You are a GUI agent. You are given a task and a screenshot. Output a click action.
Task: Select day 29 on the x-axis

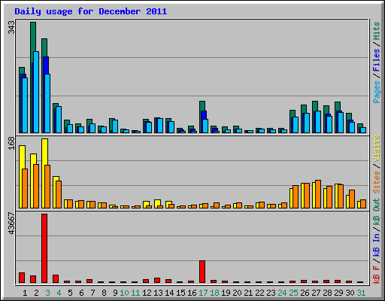click(x=338, y=293)
